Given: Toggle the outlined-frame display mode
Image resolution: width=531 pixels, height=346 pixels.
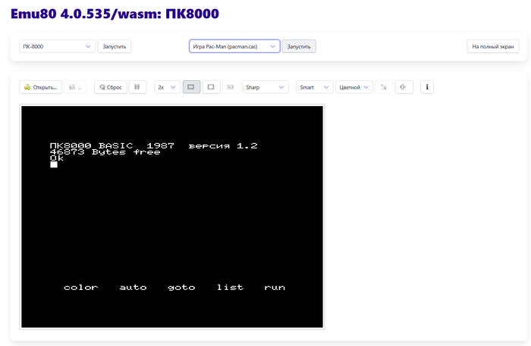Looking at the screenshot, I should click(211, 87).
